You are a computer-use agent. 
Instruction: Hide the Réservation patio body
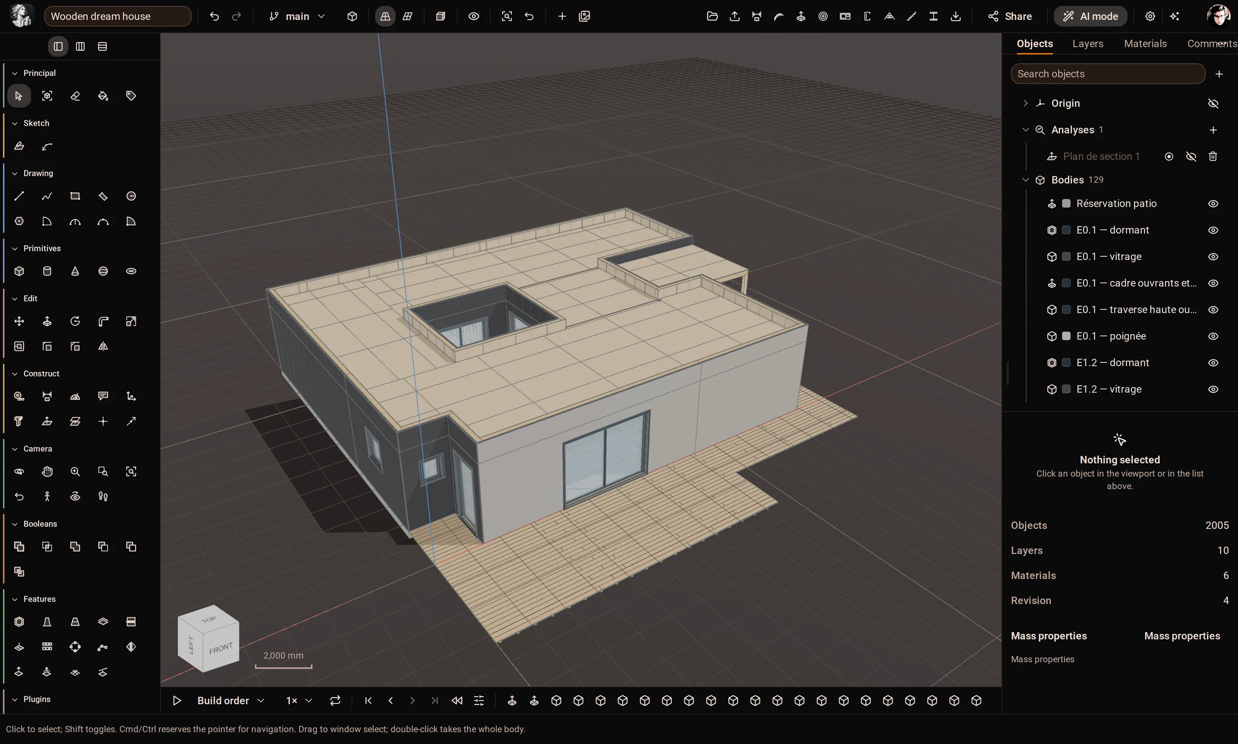point(1213,204)
